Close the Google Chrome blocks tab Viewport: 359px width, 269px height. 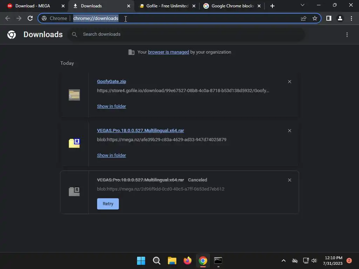pyautogui.click(x=259, y=6)
